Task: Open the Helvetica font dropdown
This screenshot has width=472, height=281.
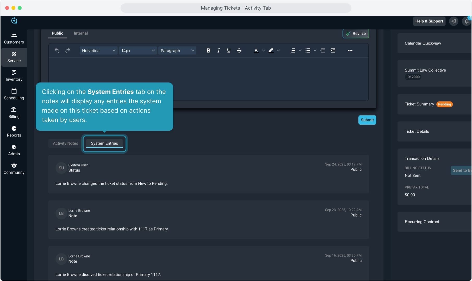Action: tap(98, 50)
